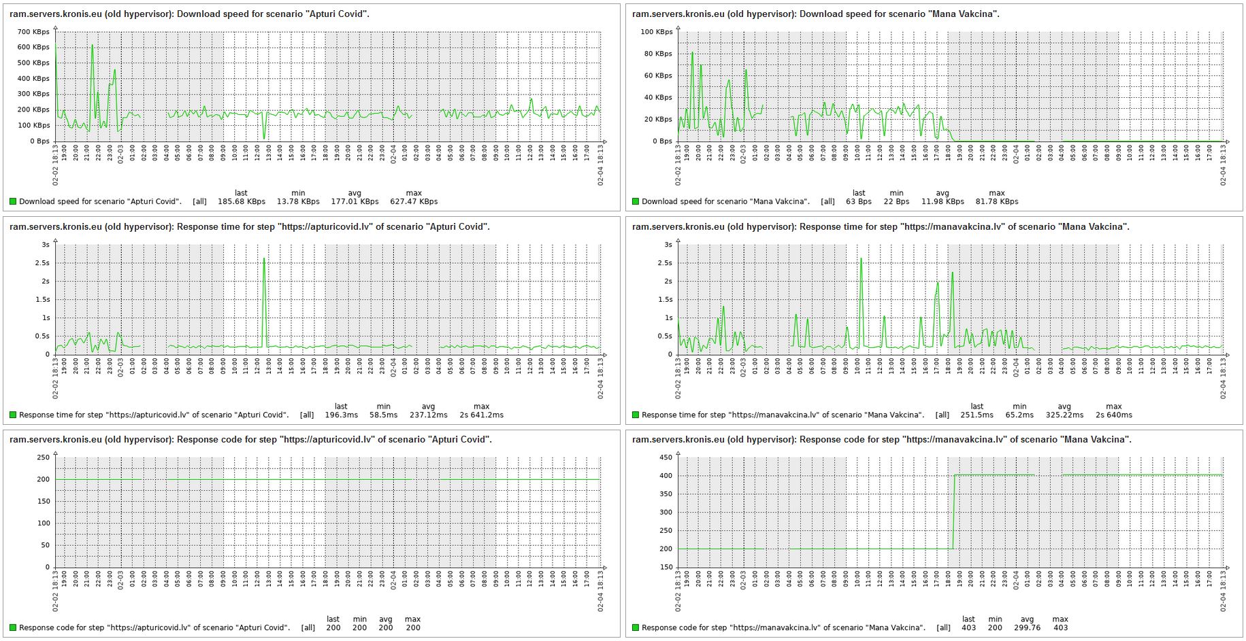The image size is (1246, 641).
Task: Click the max value 2s 641.2ms
Action: tap(482, 415)
